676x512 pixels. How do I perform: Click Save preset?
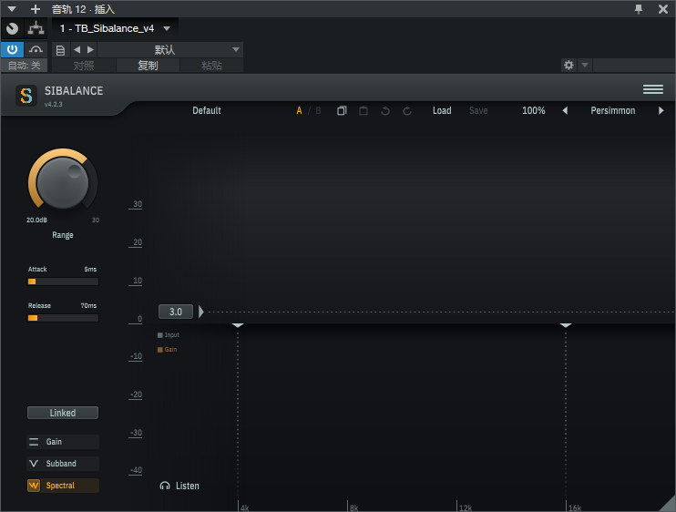coord(478,111)
